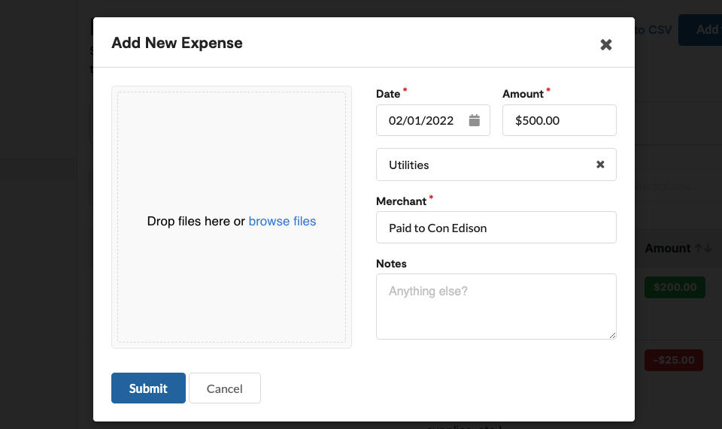722x429 pixels.
Task: Click the Notes text area
Action: 496,307
